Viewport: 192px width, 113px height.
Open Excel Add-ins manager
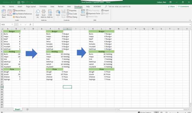coord(43,14)
